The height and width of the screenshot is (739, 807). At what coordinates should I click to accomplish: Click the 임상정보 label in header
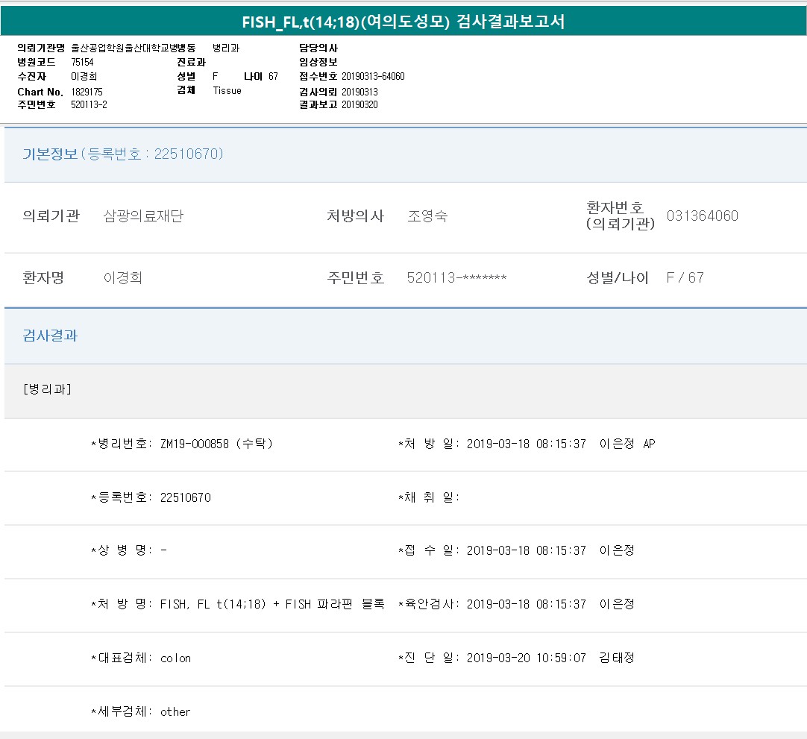(x=318, y=63)
